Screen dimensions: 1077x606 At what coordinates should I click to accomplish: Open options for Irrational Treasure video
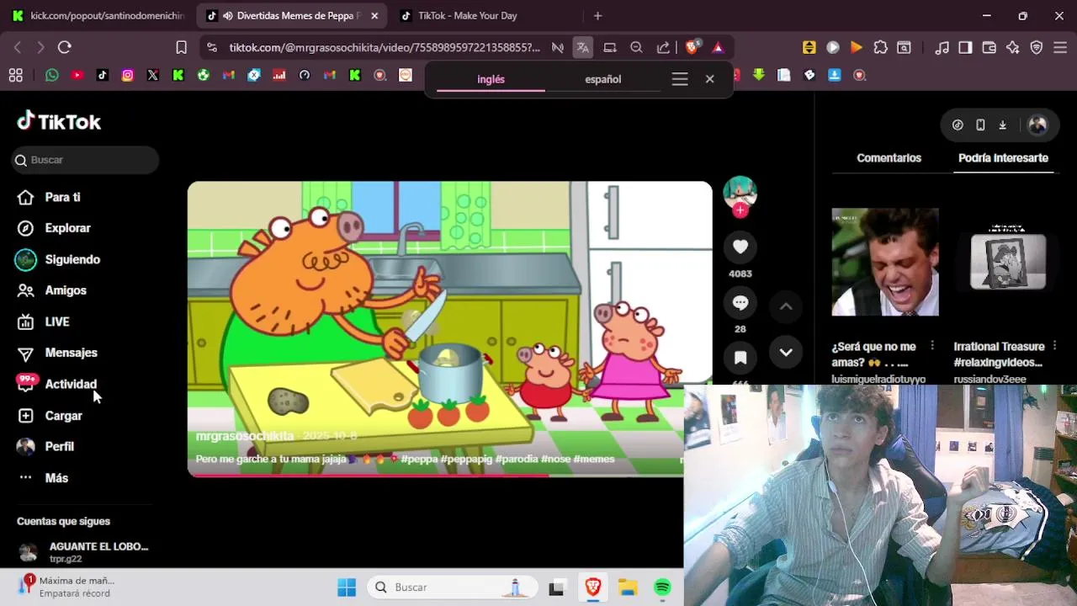[1054, 346]
